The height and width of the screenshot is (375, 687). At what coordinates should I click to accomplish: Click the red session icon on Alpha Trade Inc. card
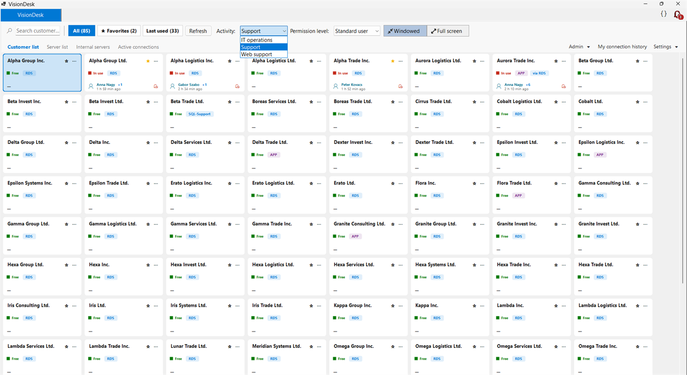click(400, 86)
